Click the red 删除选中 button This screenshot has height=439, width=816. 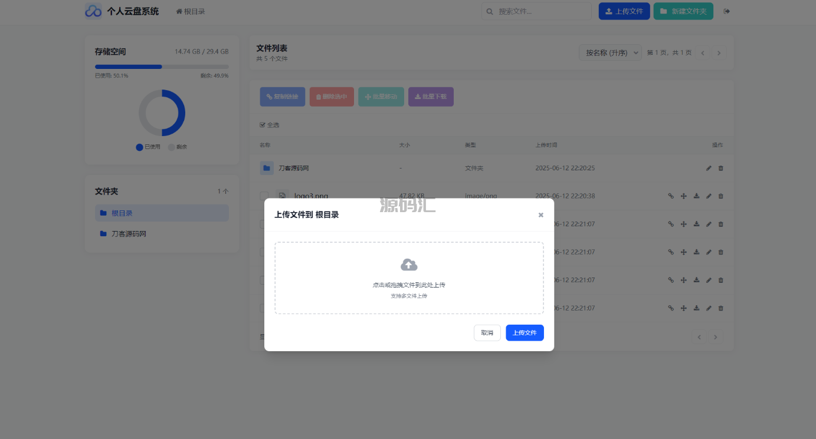click(332, 97)
